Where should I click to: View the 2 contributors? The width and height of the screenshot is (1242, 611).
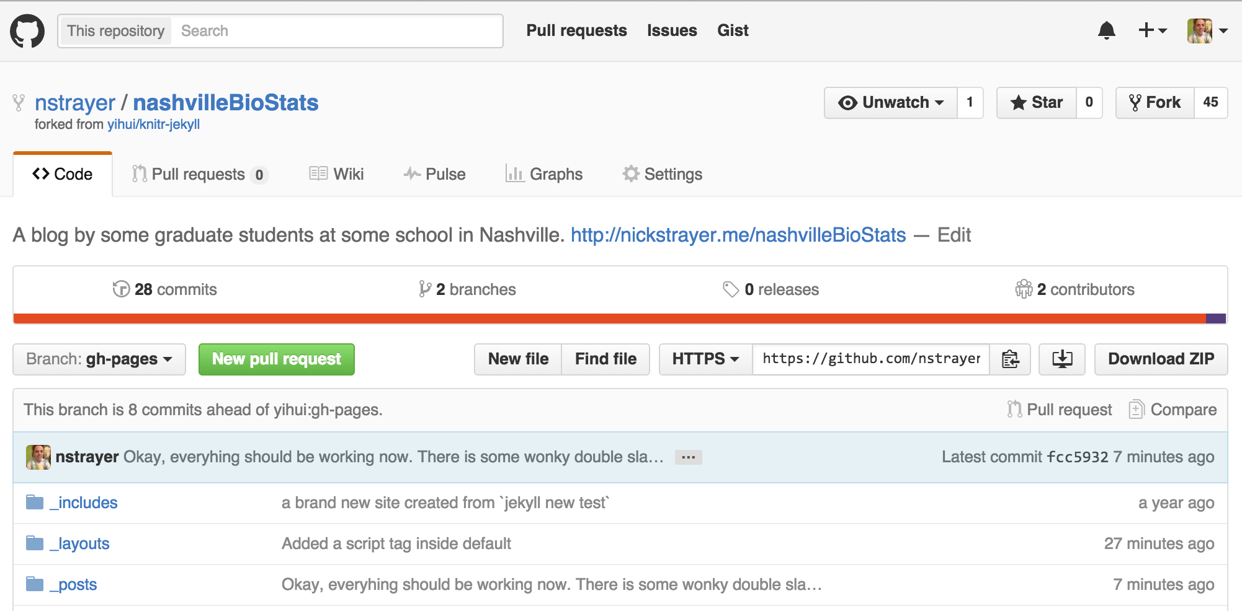pos(1075,289)
